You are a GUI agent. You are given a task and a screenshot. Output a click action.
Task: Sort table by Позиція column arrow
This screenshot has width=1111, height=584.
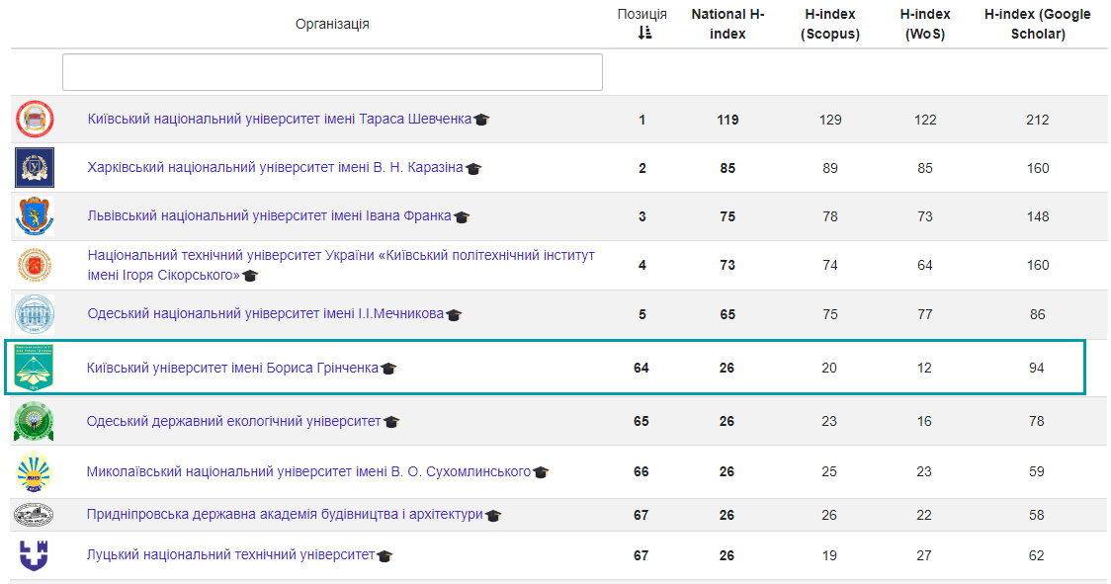[x=644, y=33]
